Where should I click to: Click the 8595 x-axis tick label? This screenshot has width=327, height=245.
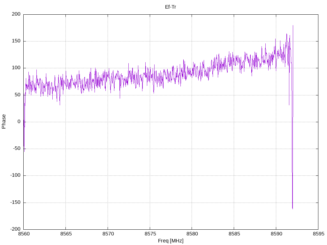click(318, 234)
